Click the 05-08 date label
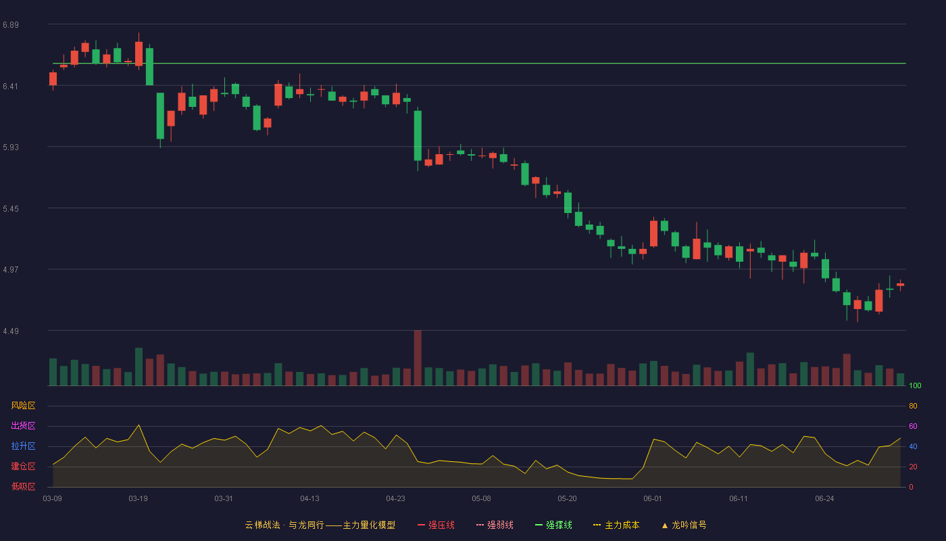The height and width of the screenshot is (541, 946). click(x=482, y=499)
